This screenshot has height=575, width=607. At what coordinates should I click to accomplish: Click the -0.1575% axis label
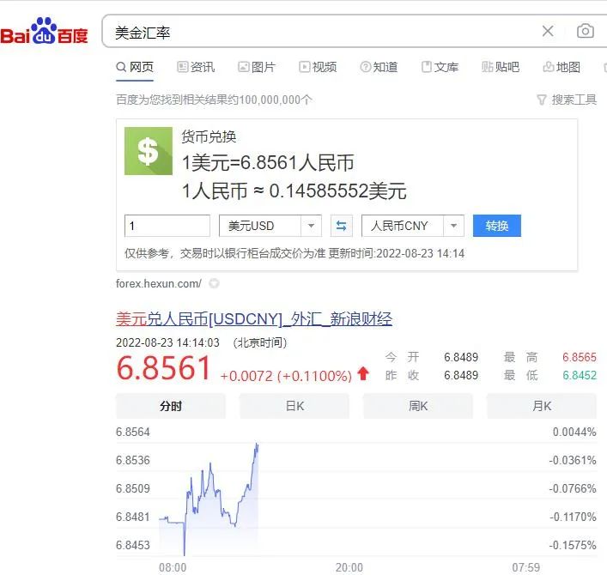(x=573, y=545)
